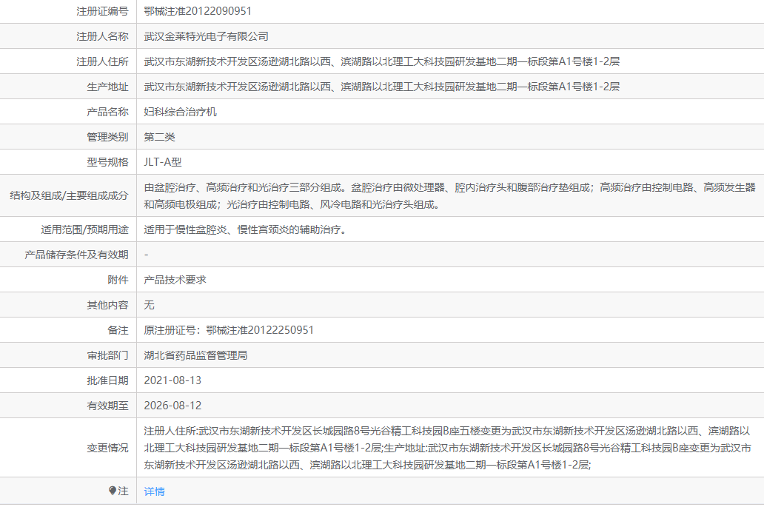Viewport: 764px width, 507px height.
Task: Click the original certificate number 鄂械注准20122250951
Action: point(260,330)
